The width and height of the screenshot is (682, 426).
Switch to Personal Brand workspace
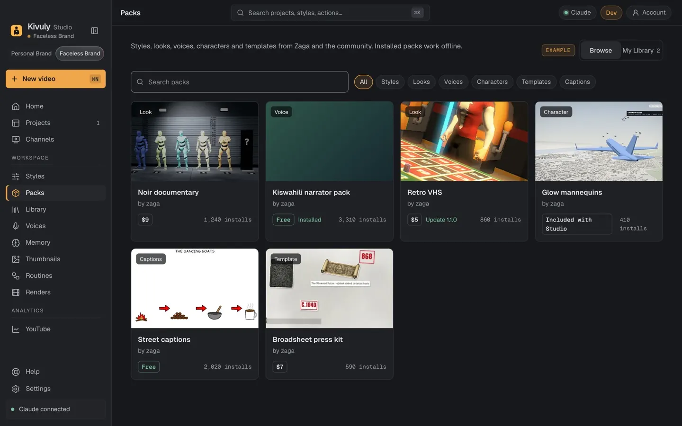[x=31, y=53]
